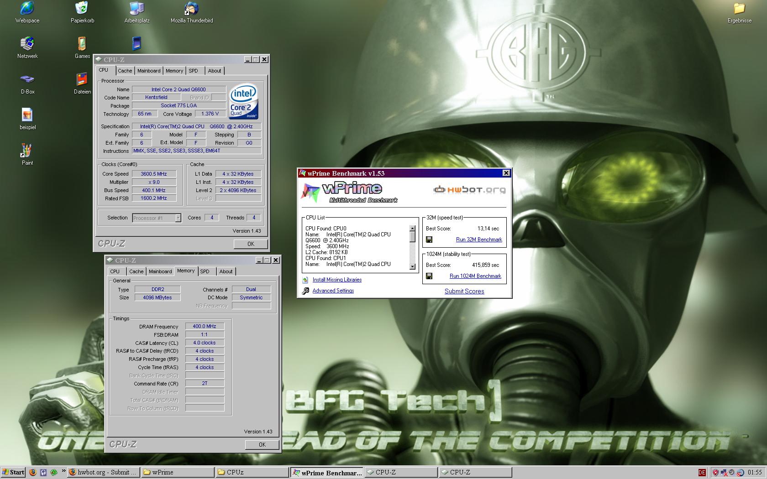
Task: Switch to wPrime folder taskbar item
Action: pyautogui.click(x=178, y=472)
